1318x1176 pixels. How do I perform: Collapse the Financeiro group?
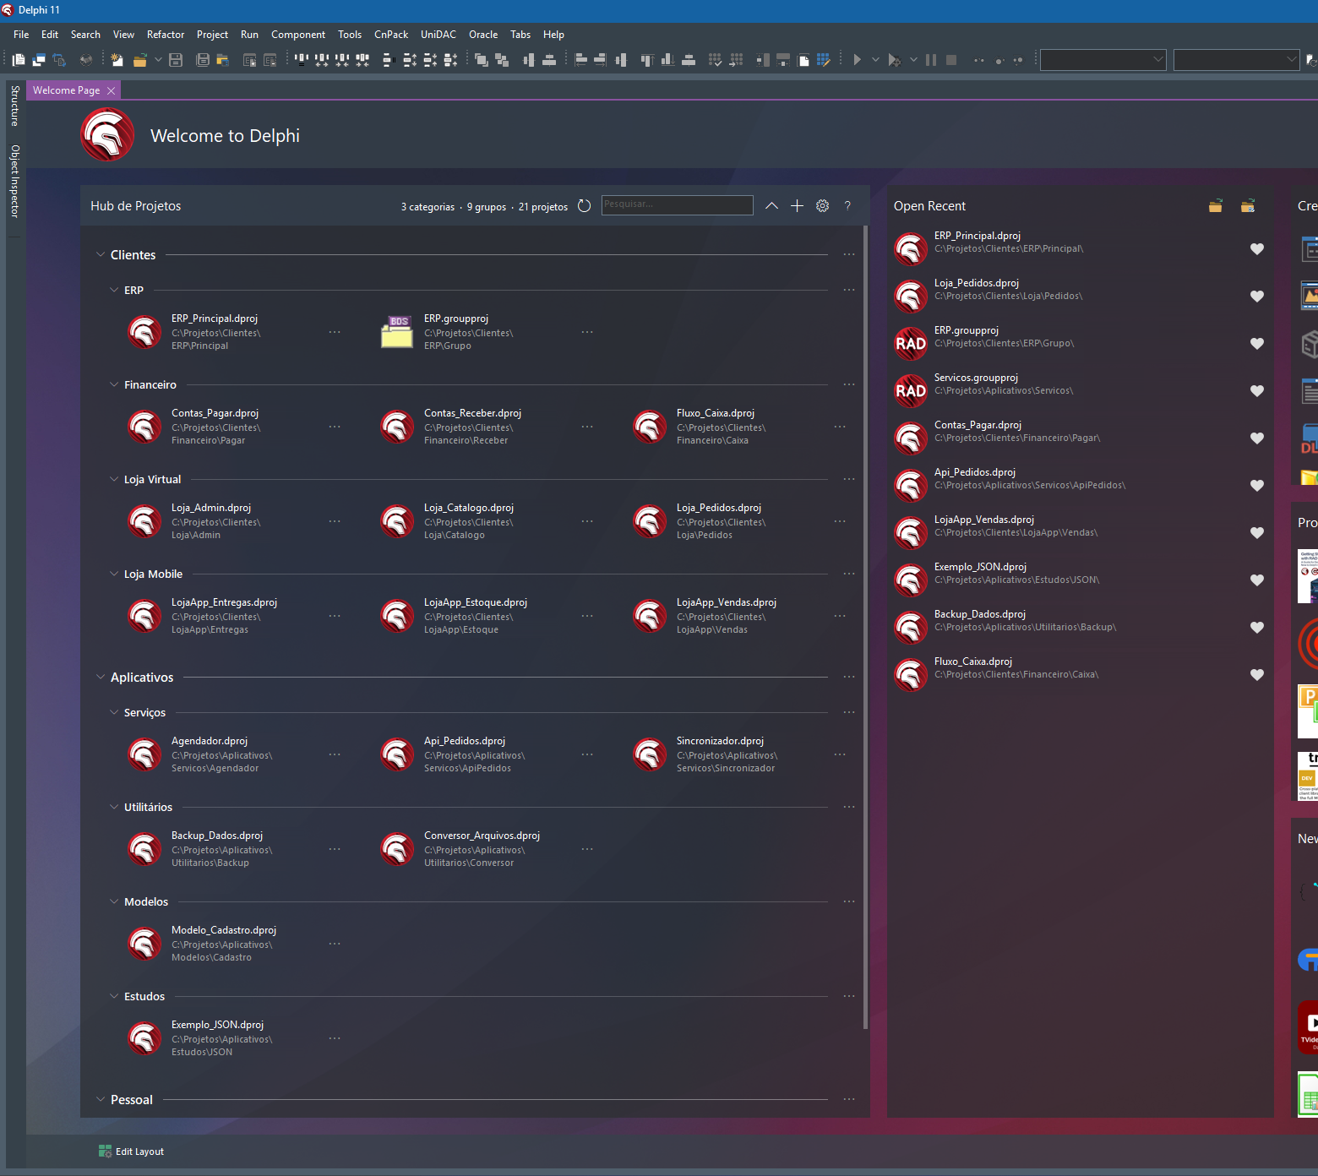coord(114,384)
